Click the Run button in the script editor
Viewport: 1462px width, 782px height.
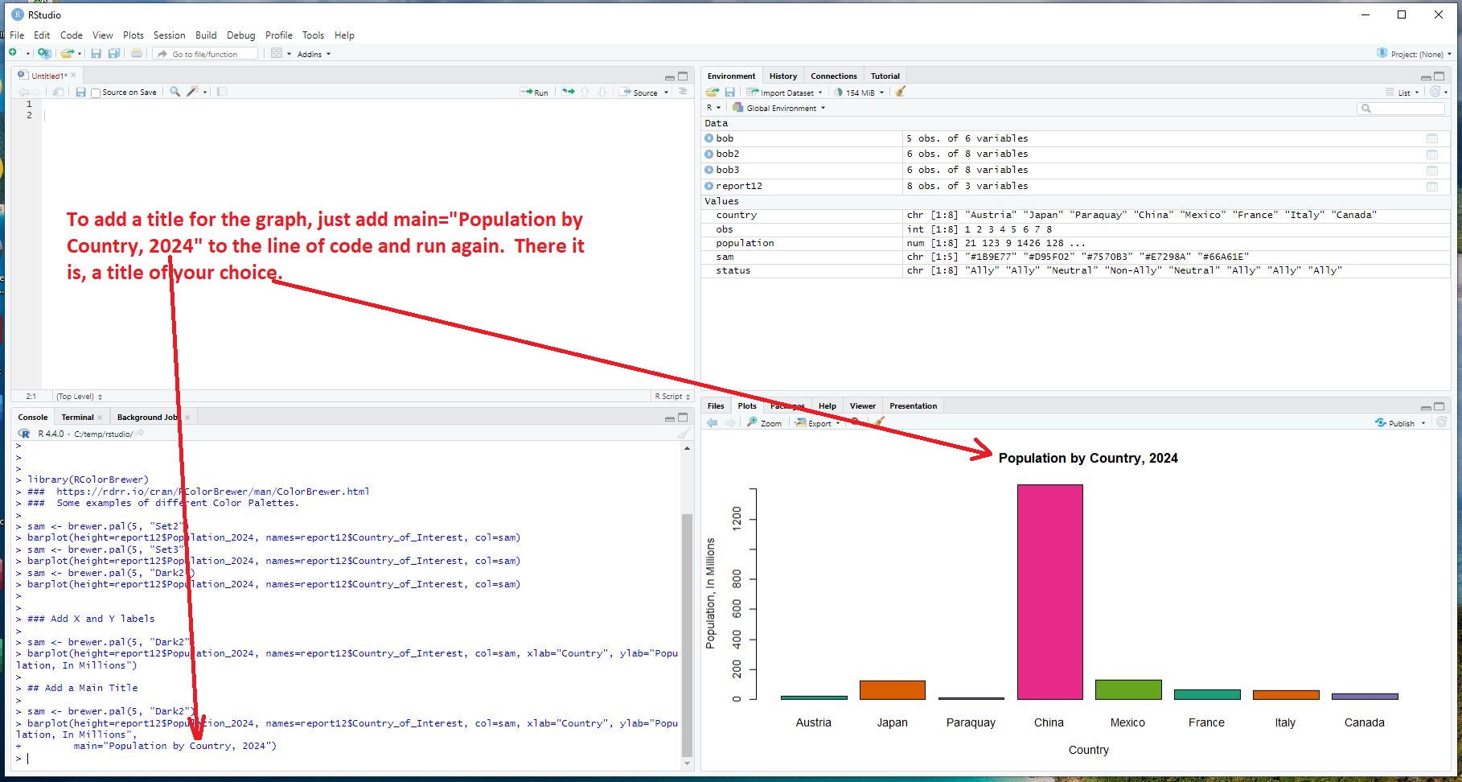point(535,93)
